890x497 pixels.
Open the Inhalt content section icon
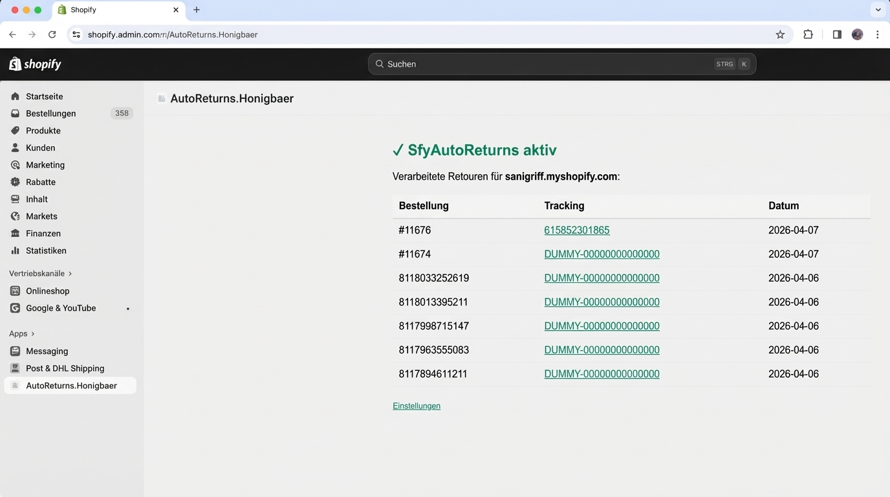click(15, 199)
